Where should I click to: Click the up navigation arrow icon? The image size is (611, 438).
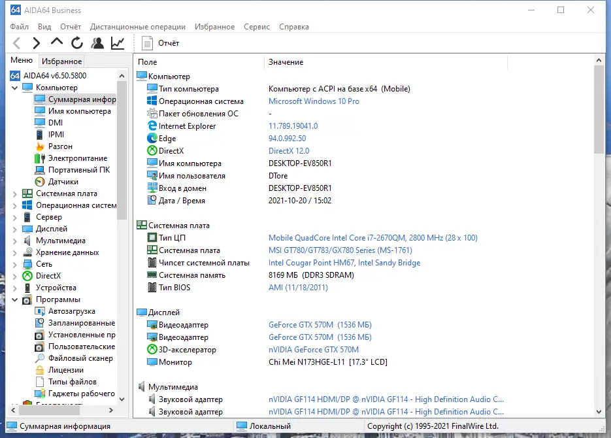(x=56, y=42)
